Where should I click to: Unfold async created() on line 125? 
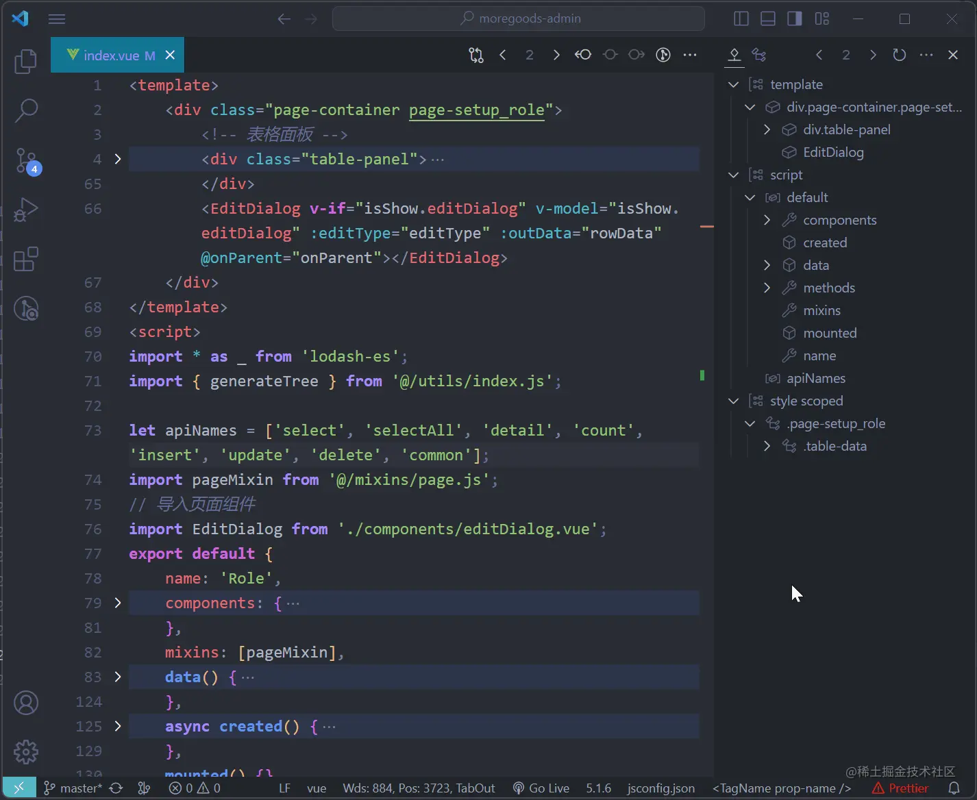tap(118, 726)
